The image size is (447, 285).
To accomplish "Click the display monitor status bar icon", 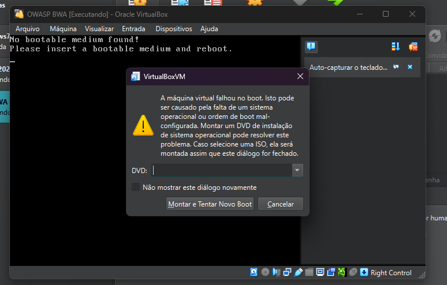I will click(x=320, y=272).
